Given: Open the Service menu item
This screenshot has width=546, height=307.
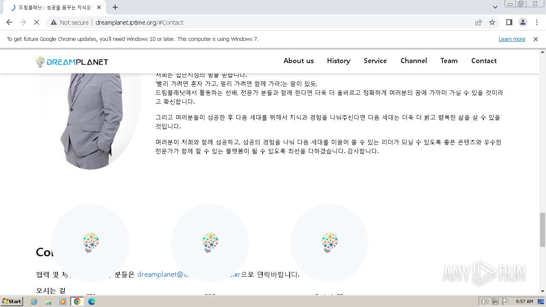Looking at the screenshot, I should tap(375, 61).
